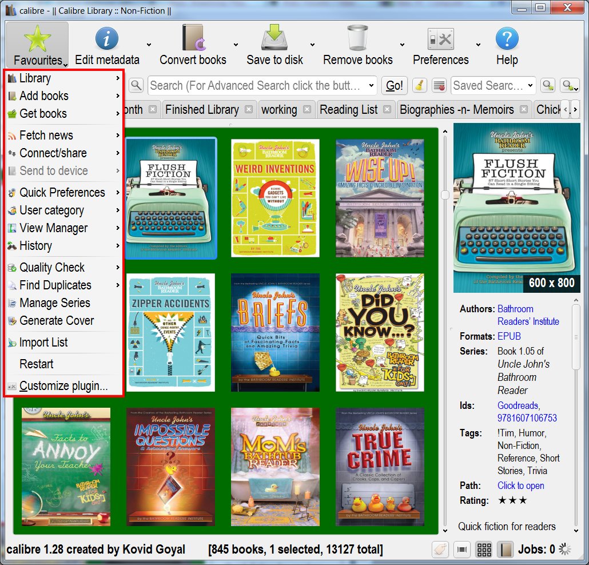
Task: Close the Reading List tab
Action: click(387, 109)
